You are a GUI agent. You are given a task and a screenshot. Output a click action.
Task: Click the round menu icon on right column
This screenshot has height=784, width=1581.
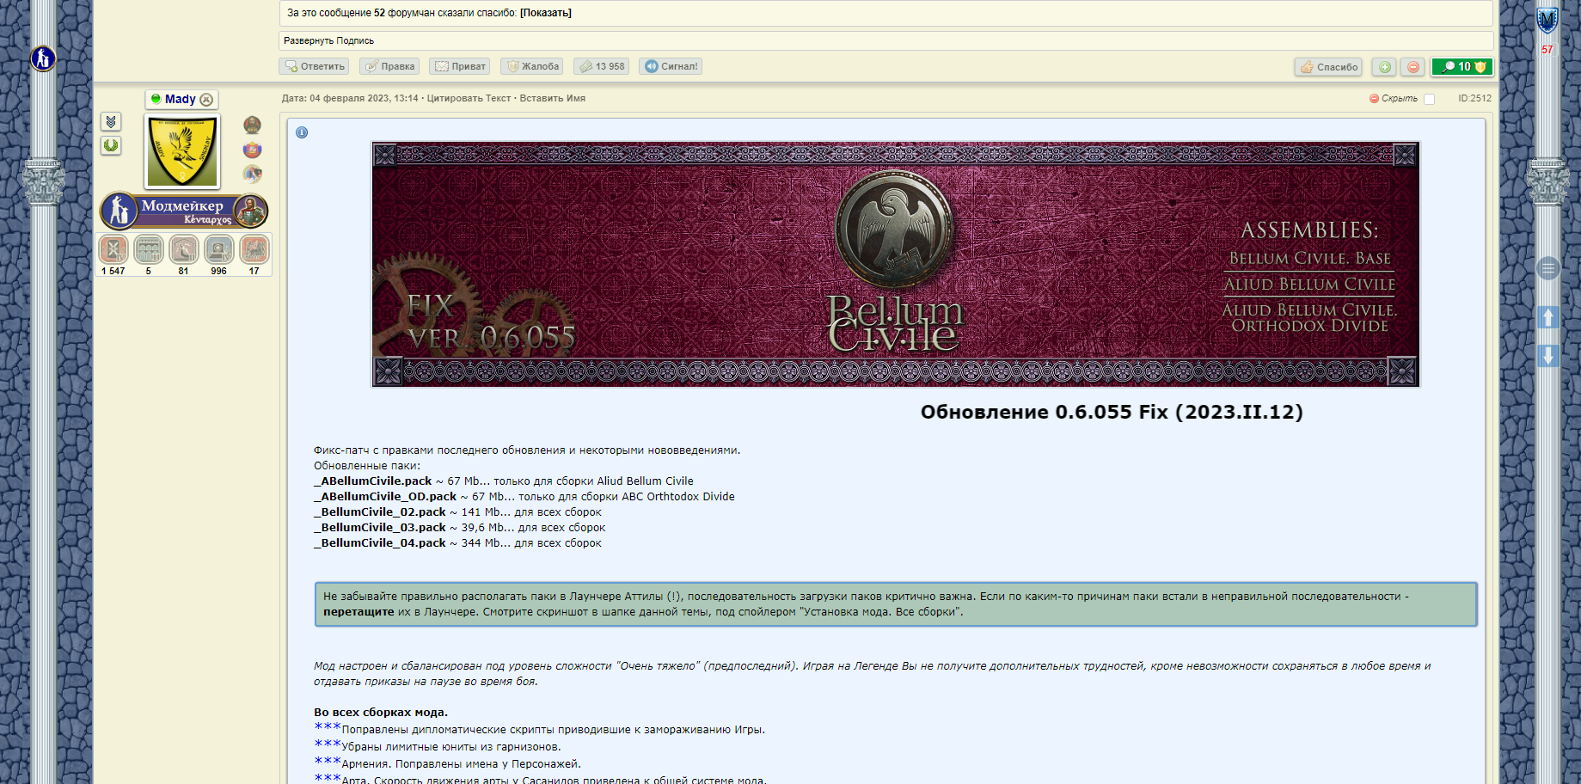coord(1547,269)
